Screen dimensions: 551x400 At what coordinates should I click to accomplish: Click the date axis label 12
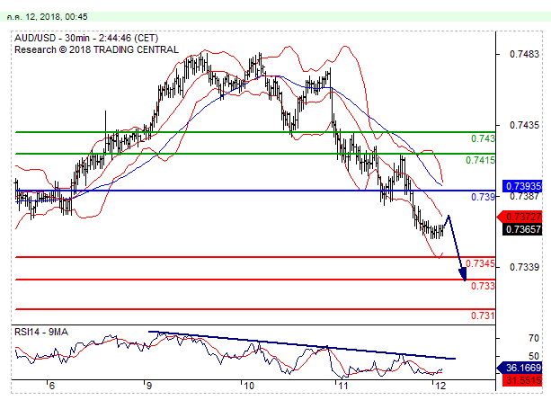tap(440, 386)
